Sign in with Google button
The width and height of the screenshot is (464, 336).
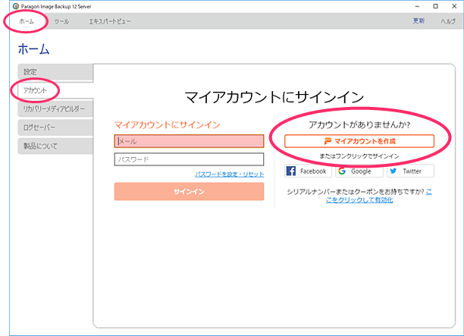pyautogui.click(x=359, y=171)
